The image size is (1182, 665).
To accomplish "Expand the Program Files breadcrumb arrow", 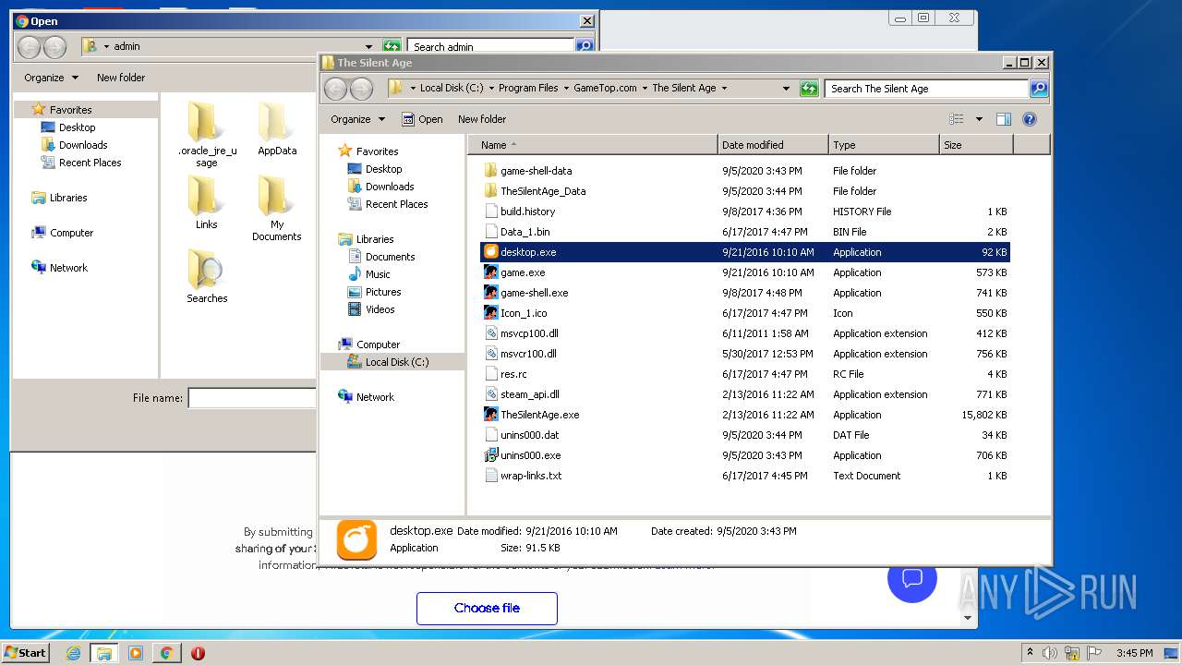I will (x=565, y=89).
